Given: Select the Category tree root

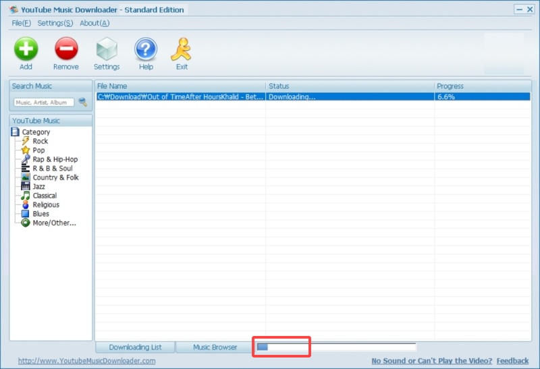Looking at the screenshot, I should [x=36, y=132].
